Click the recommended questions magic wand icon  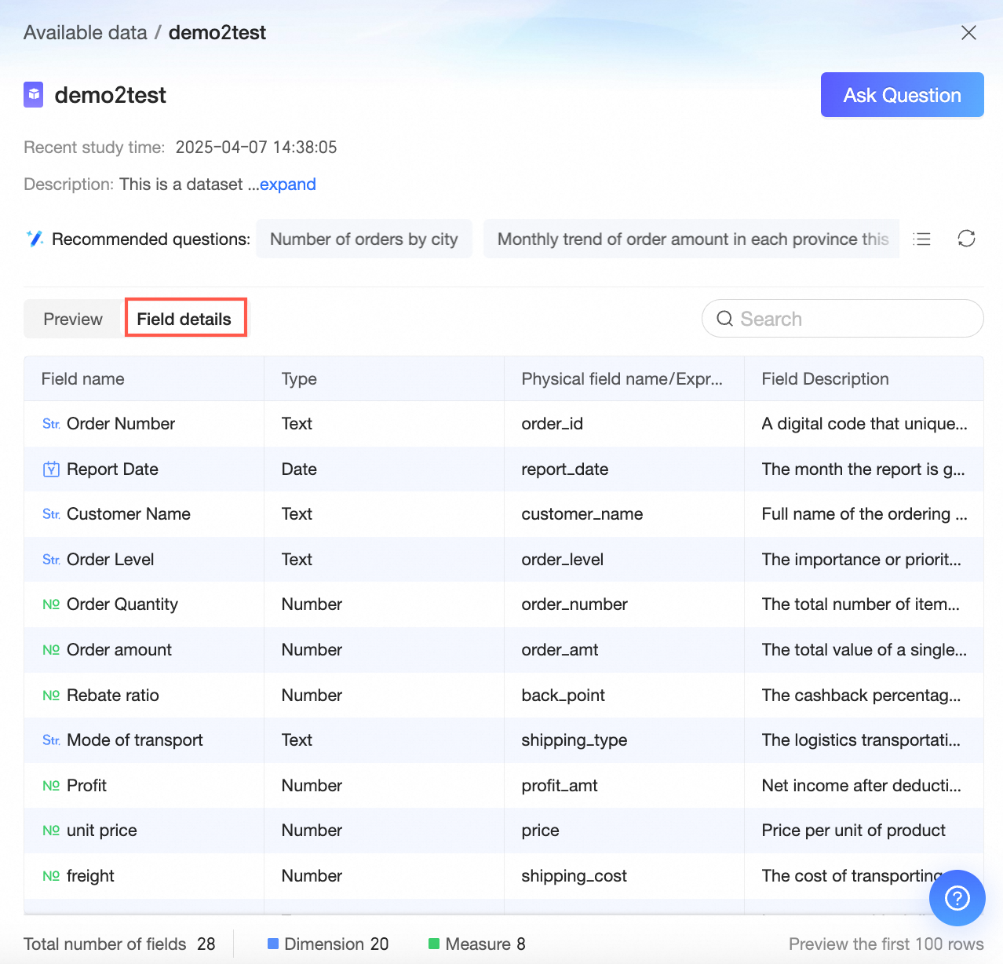coord(35,239)
